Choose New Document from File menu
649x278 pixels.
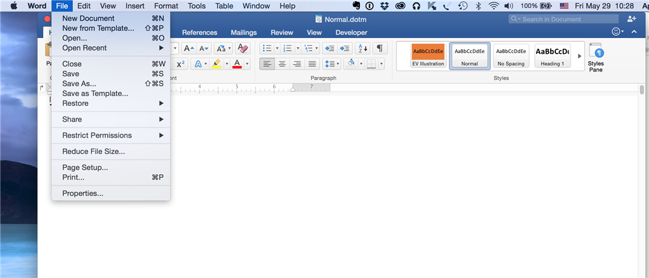point(110,18)
